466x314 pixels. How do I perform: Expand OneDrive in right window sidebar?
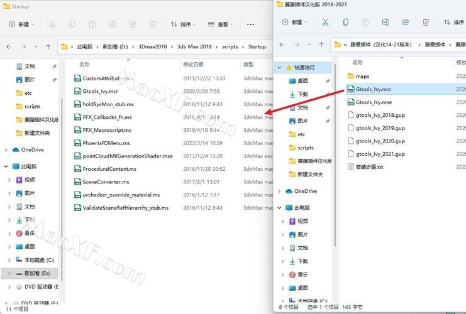tap(279, 192)
